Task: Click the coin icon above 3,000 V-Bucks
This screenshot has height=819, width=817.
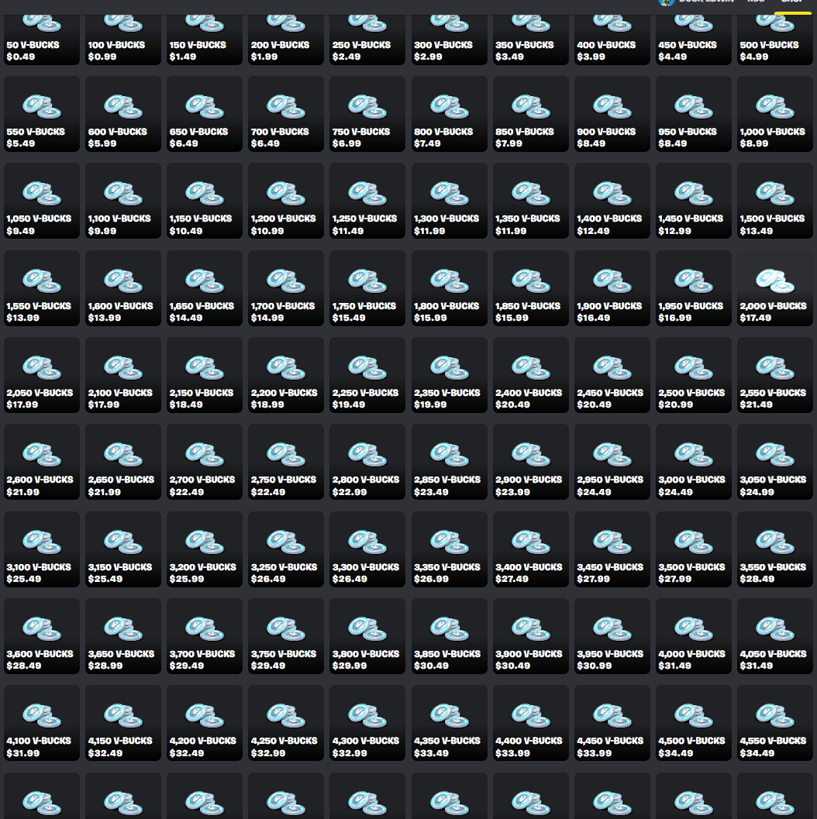Action: [693, 454]
